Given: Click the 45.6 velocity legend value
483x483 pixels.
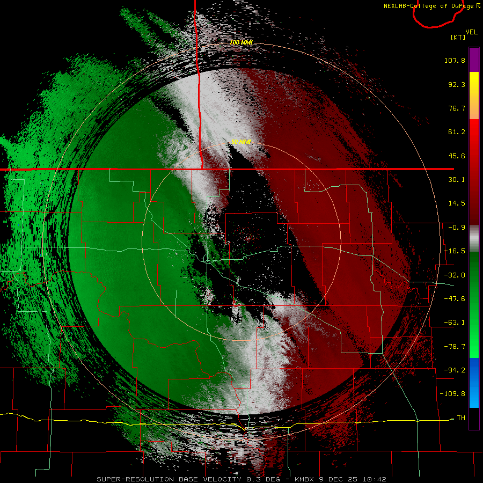Looking at the screenshot, I should 457,156.
